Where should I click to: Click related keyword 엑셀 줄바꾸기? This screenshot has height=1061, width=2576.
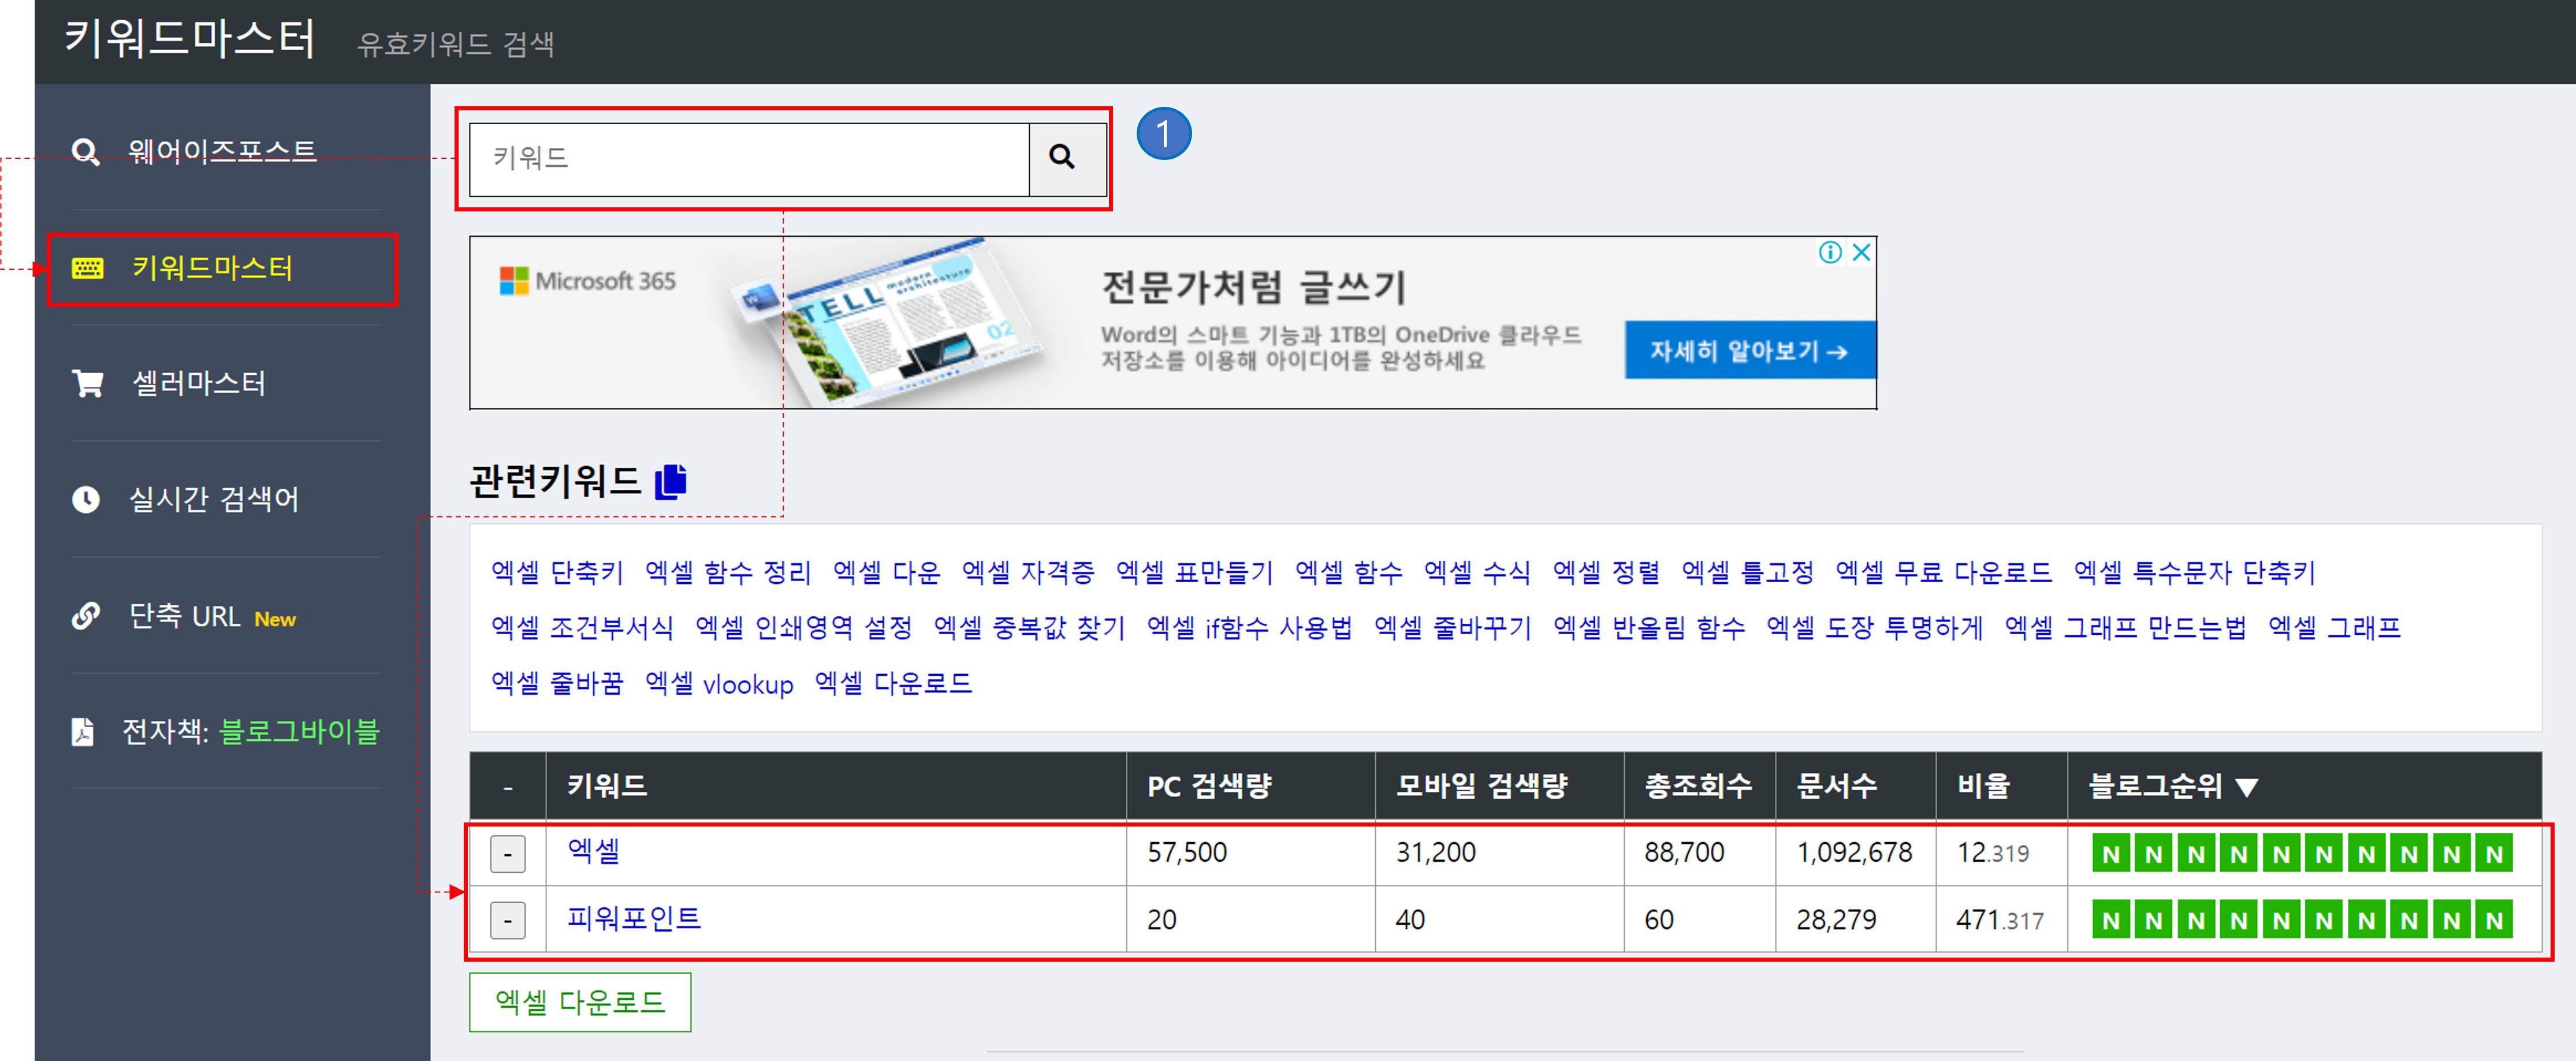point(1452,627)
